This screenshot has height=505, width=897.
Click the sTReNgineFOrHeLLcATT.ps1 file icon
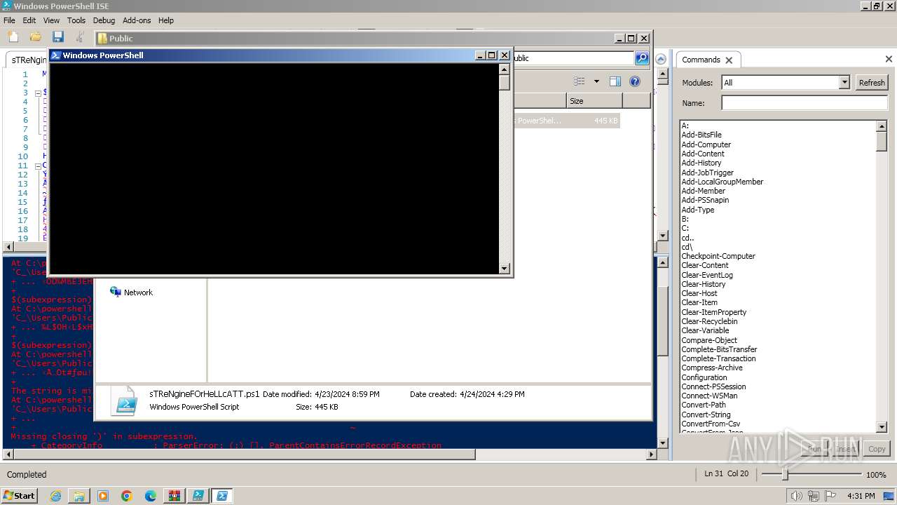click(x=126, y=400)
